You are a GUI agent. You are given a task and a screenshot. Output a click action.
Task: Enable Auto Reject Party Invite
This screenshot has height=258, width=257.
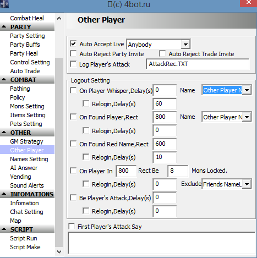(73, 54)
